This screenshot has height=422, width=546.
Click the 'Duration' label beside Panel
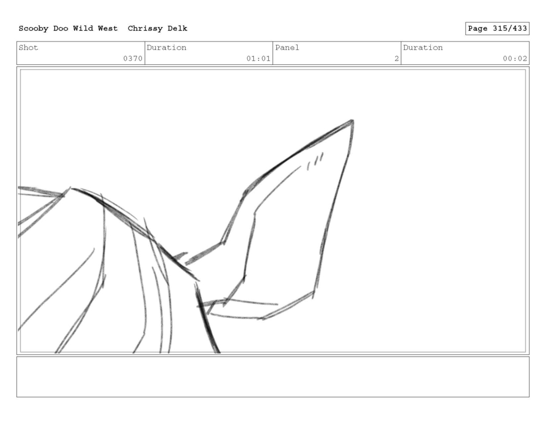coord(423,47)
